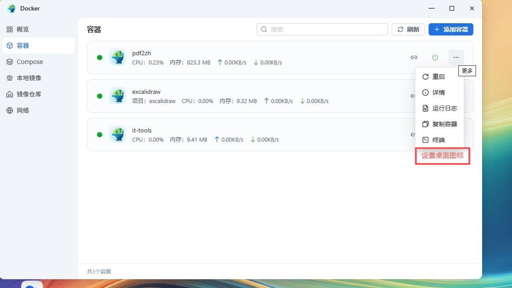Click the 添加容器 add container button
Viewport: 512px width, 288px height.
[451, 29]
